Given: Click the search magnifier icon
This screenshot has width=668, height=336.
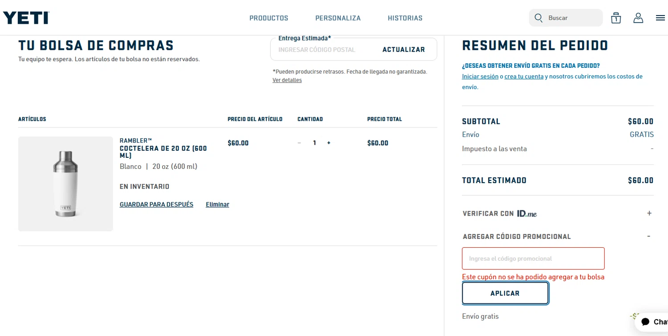Looking at the screenshot, I should point(538,18).
